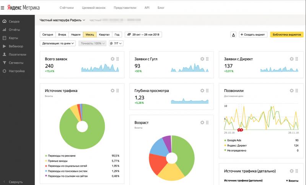Open settings gear of Источник трафика widget

pyautogui.click(x=112, y=91)
